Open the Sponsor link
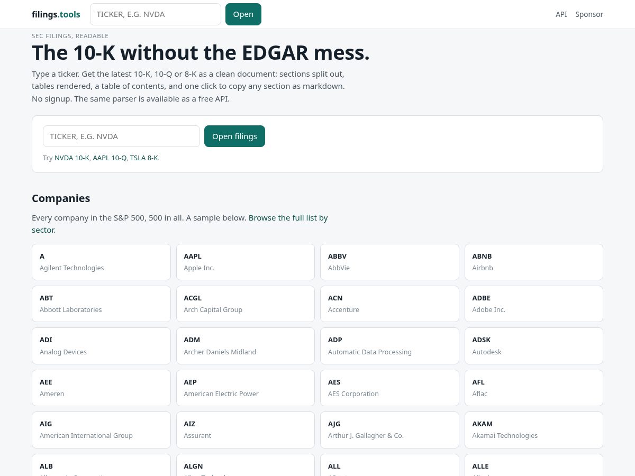The image size is (635, 476). click(x=589, y=14)
